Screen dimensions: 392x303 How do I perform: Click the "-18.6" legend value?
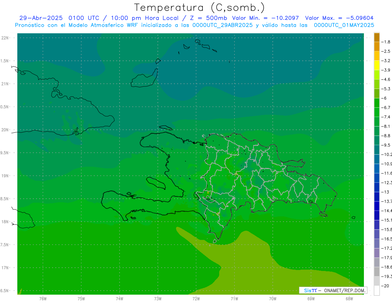tap(386, 267)
